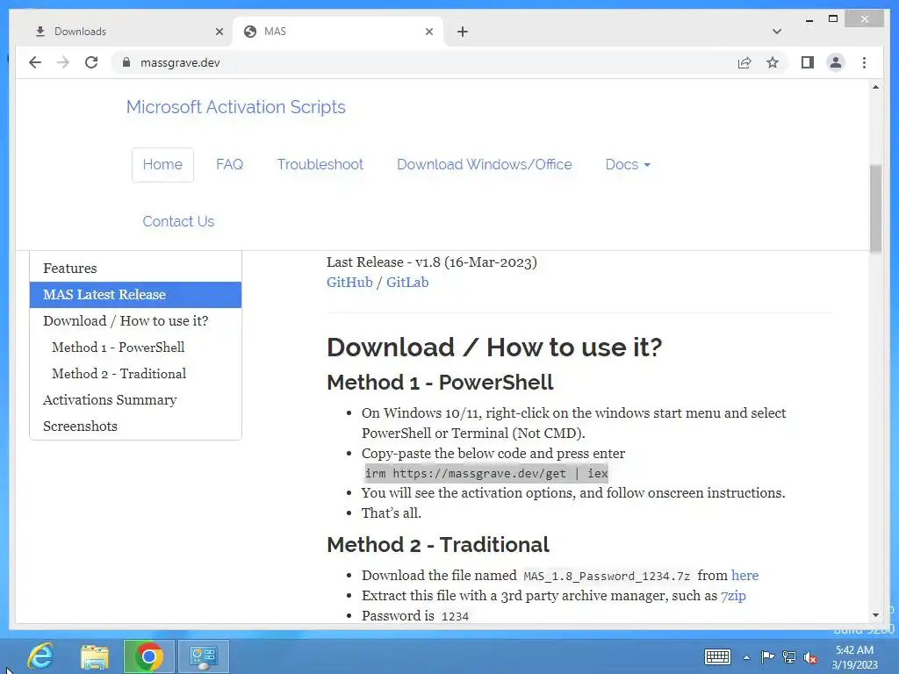Screen dimensions: 899x674
Task: Go to Method 1 - PowerShell sidebar item
Action: [135, 348]
